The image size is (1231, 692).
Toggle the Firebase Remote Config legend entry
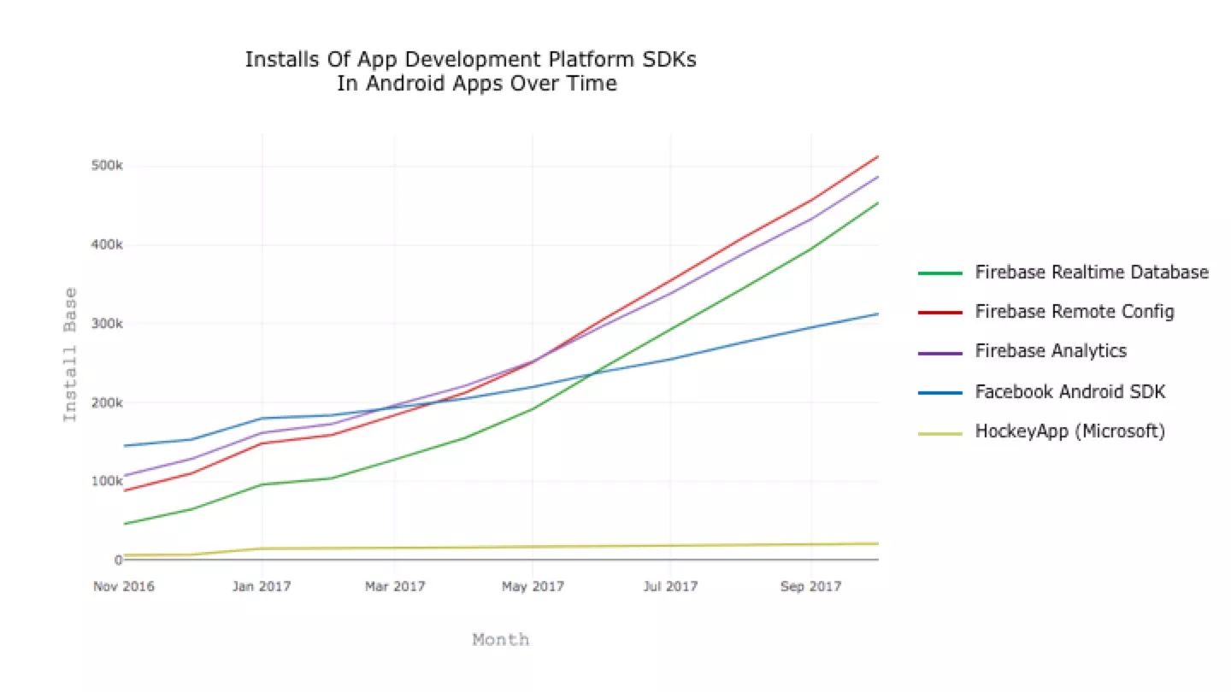pyautogui.click(x=1046, y=312)
